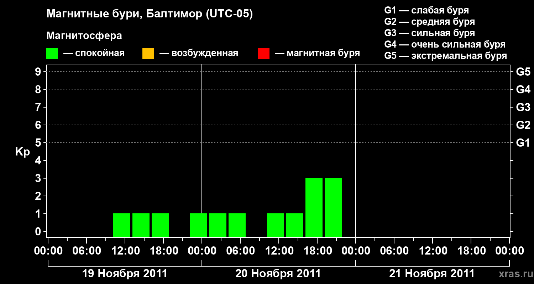Click the Kp 1 bar at 12:00 on 20 November
The width and height of the screenshot is (534, 284).
click(276, 225)
